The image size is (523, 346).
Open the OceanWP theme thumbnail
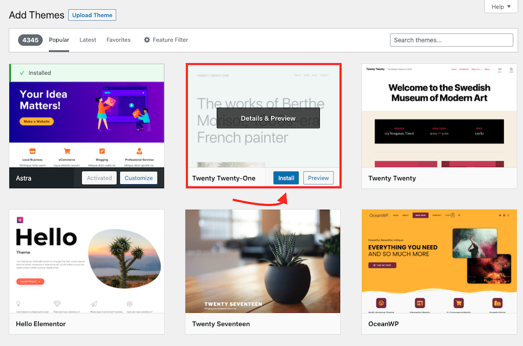439,261
